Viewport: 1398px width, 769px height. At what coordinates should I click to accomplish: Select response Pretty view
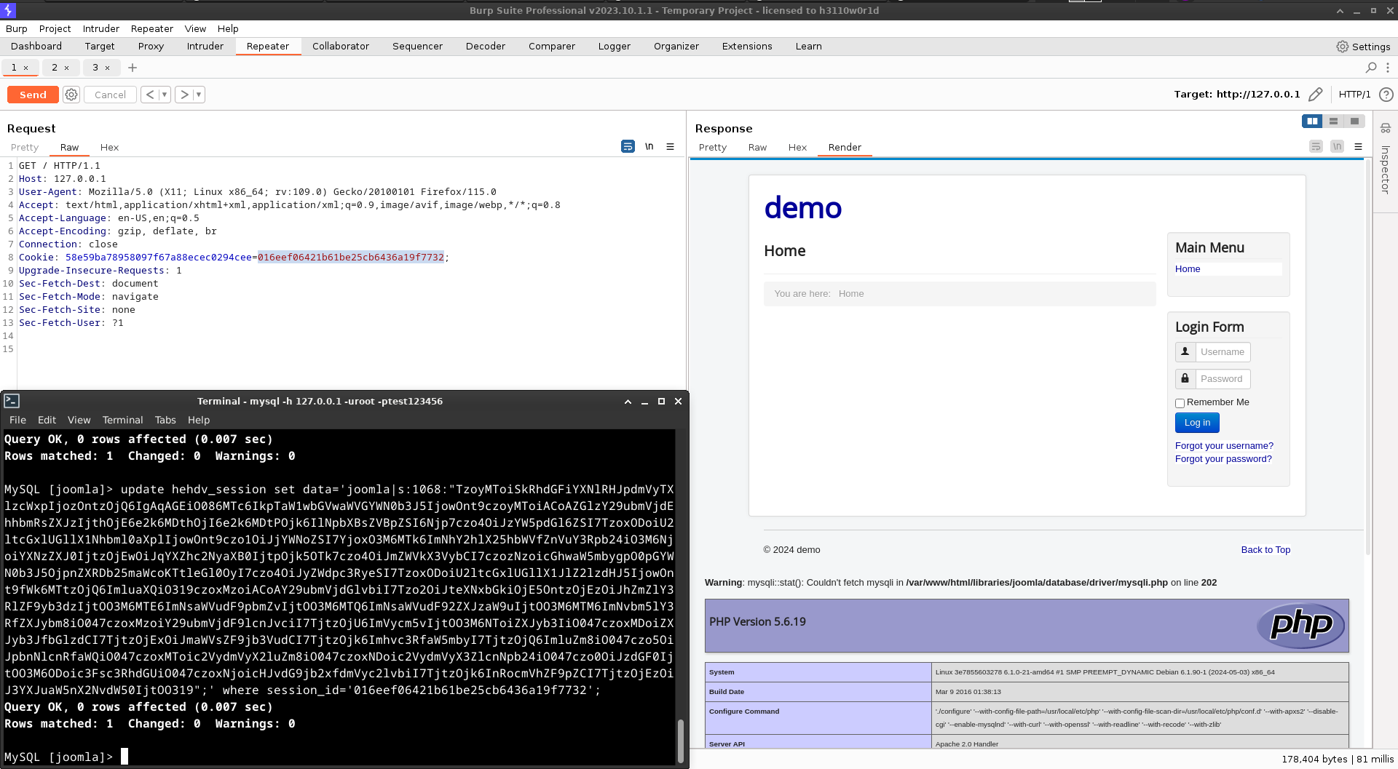(713, 147)
